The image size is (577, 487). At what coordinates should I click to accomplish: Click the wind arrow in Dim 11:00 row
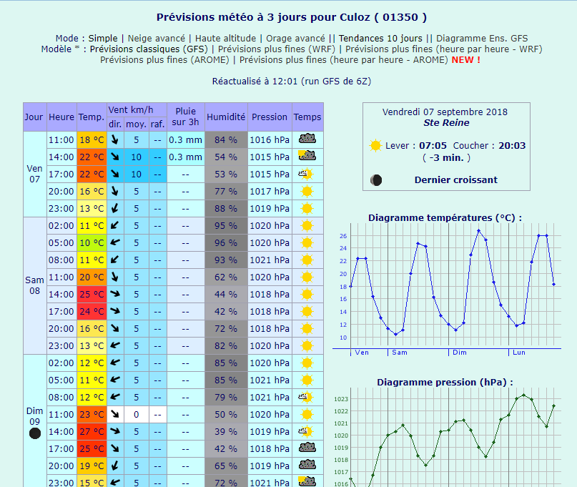click(115, 415)
